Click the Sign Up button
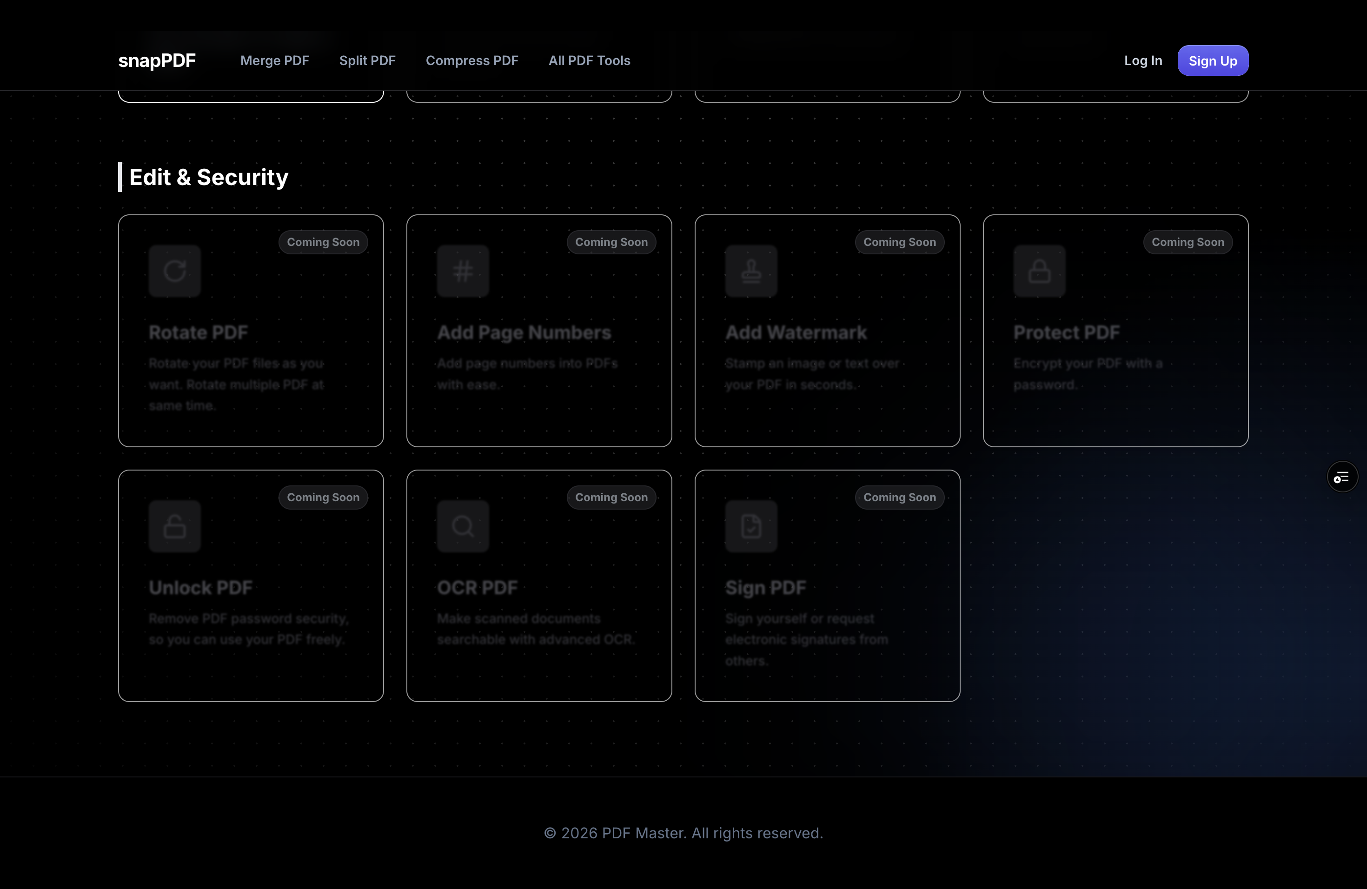 click(x=1213, y=60)
